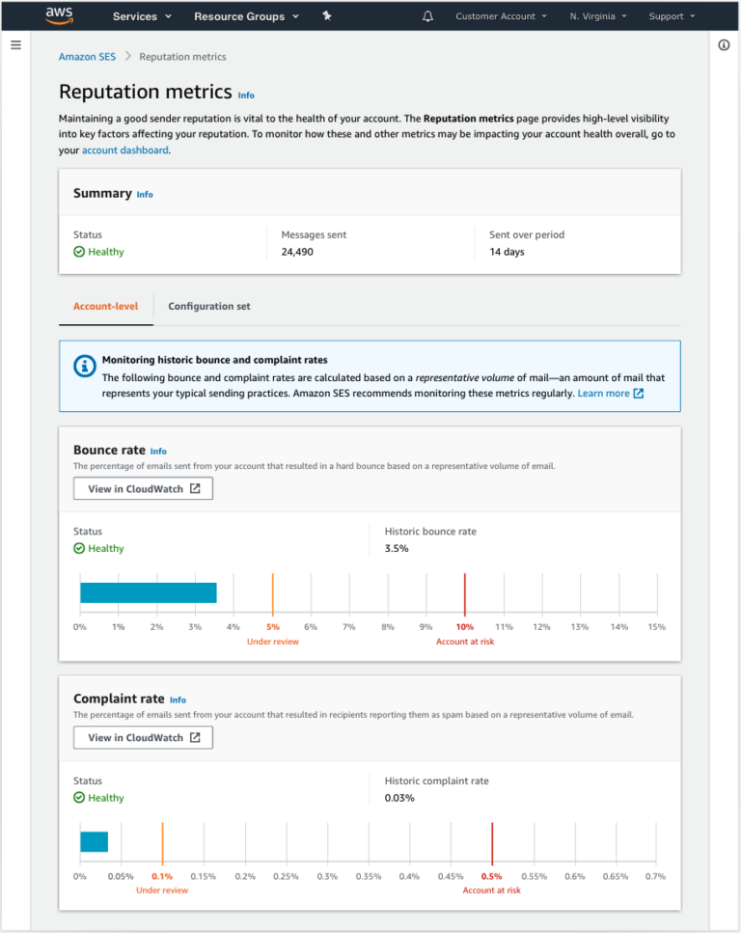Expand the Resource Groups menu

[x=239, y=15]
